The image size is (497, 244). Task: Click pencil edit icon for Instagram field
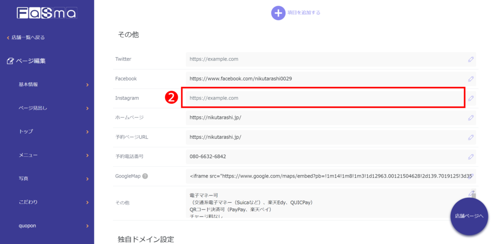pyautogui.click(x=470, y=98)
